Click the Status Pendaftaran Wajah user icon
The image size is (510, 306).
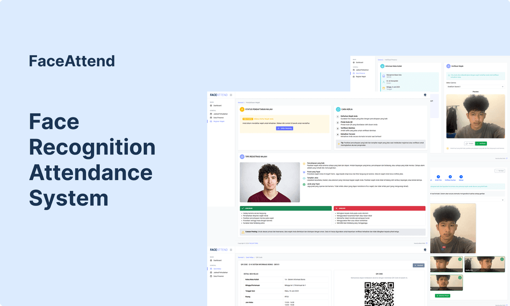point(242,109)
